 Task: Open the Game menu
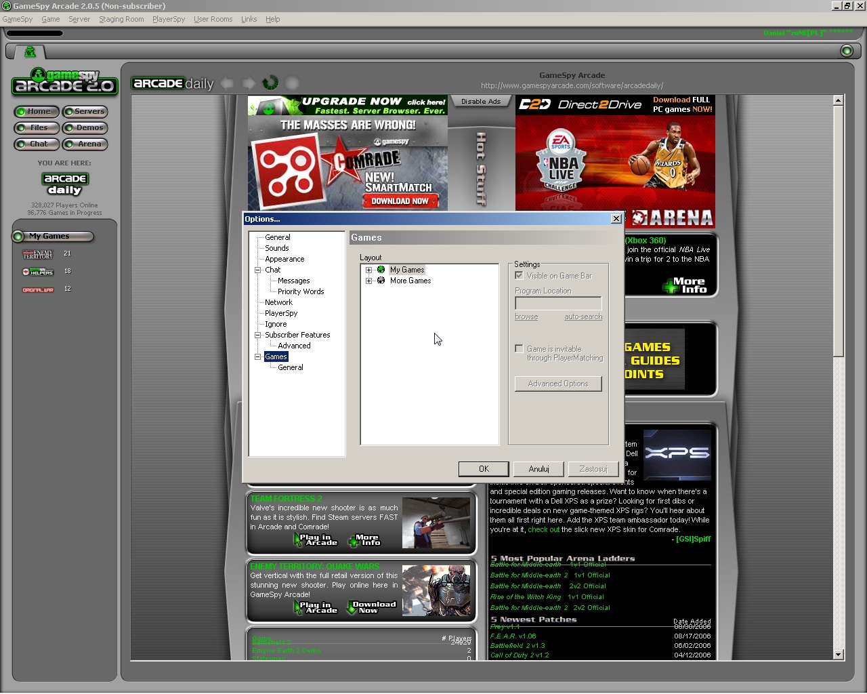pos(51,19)
